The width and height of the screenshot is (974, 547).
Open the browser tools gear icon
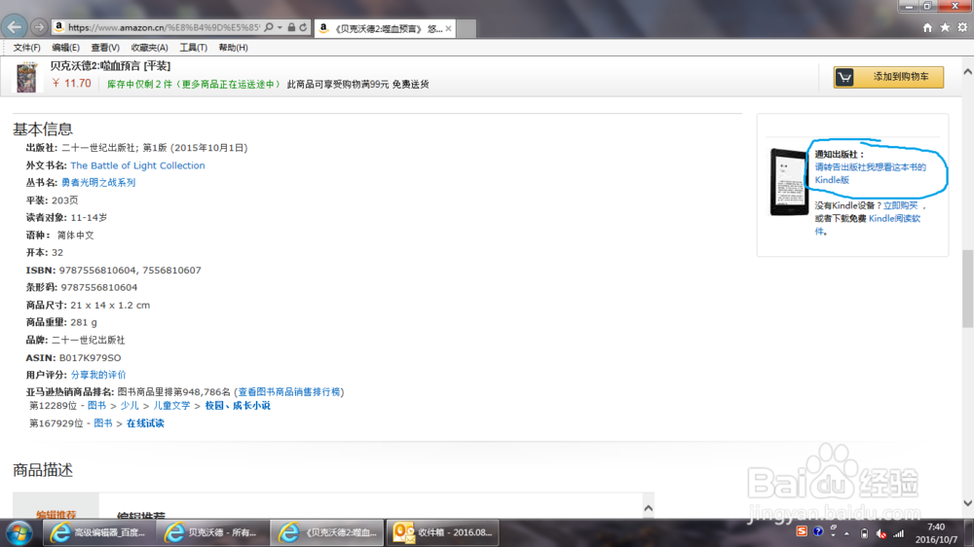click(962, 27)
